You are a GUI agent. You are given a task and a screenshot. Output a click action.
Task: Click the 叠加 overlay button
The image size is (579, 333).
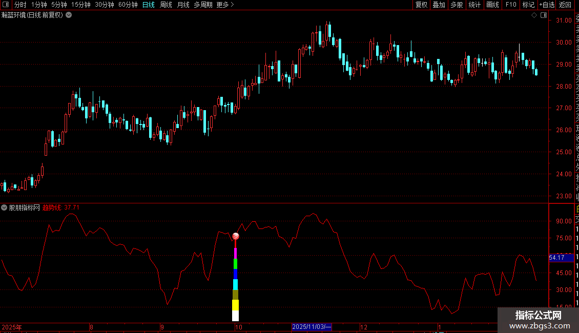(x=439, y=5)
